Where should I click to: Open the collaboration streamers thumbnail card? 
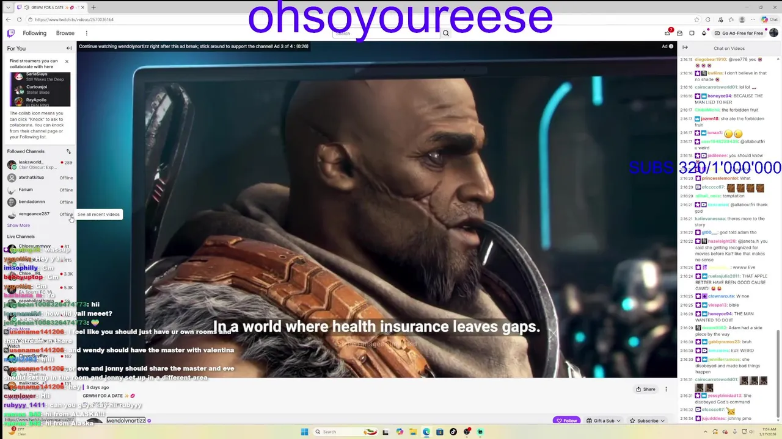[x=40, y=89]
